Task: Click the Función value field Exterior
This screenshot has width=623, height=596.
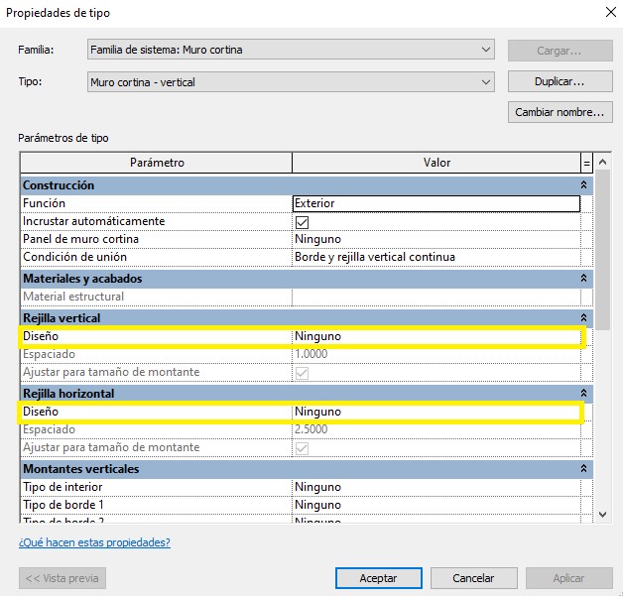Action: coord(436,203)
